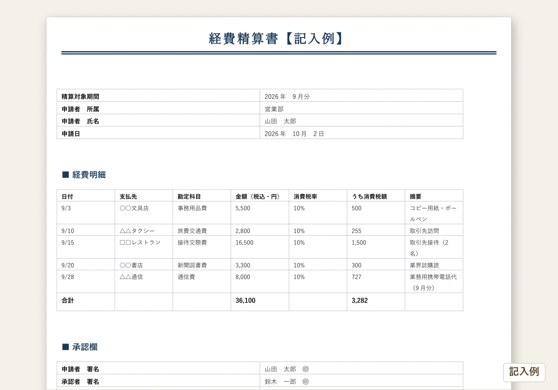Click the account 通信費
Screen dimensions: 558x390
point(186,277)
